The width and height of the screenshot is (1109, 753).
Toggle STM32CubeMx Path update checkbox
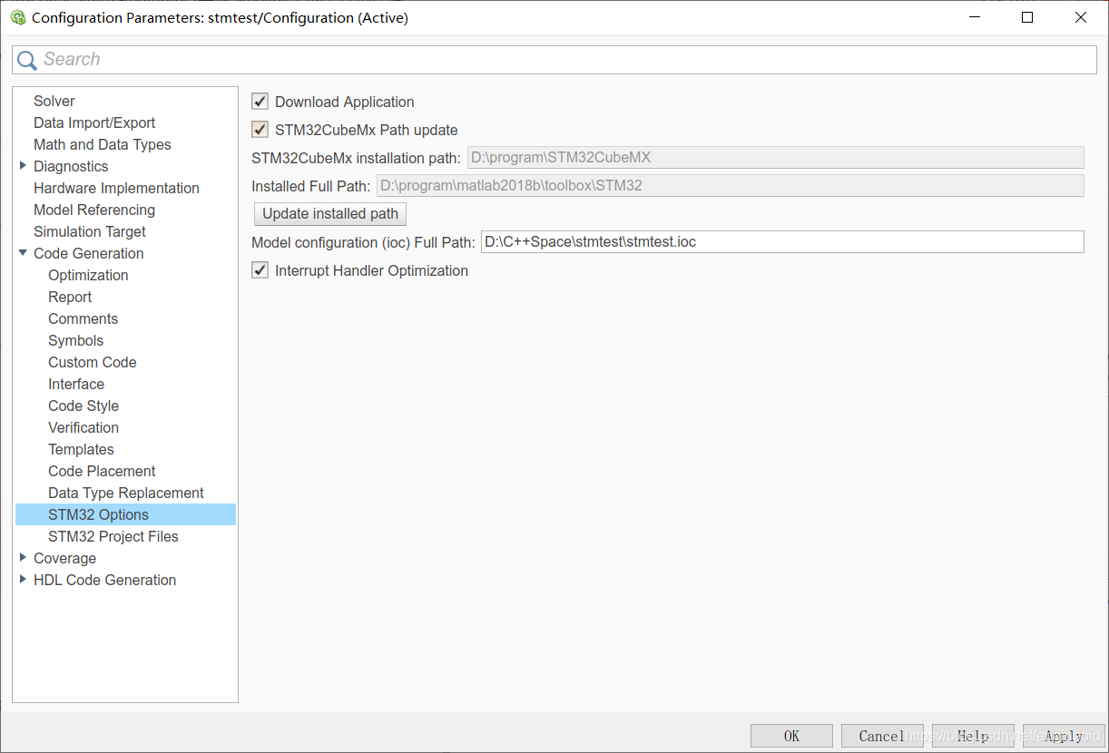tap(260, 130)
